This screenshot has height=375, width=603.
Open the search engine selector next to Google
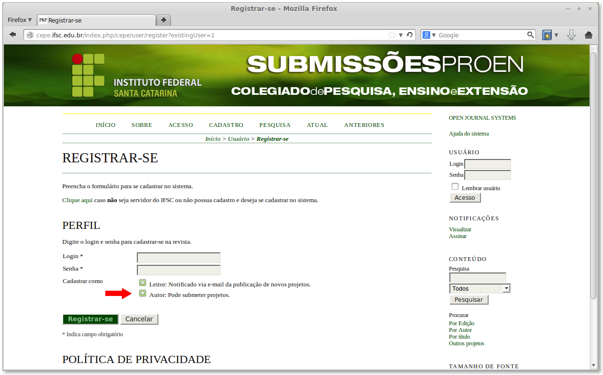click(433, 34)
